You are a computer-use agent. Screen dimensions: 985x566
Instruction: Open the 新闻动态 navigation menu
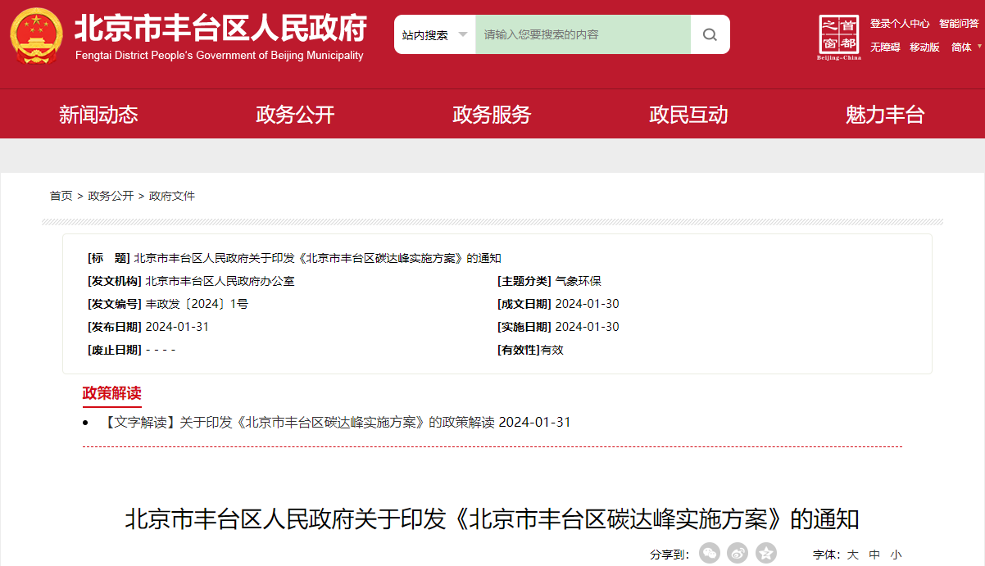click(98, 115)
